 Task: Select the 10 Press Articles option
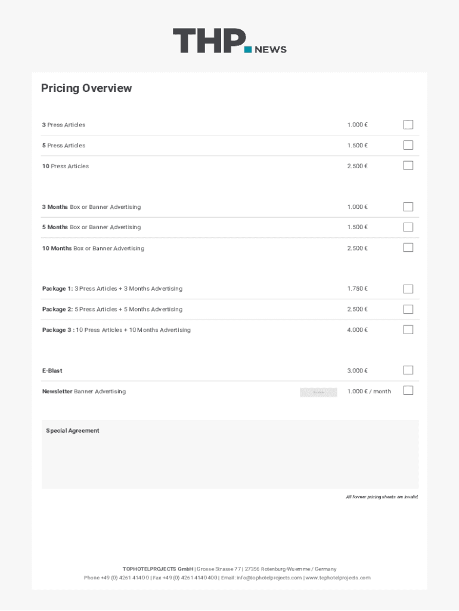pyautogui.click(x=408, y=165)
